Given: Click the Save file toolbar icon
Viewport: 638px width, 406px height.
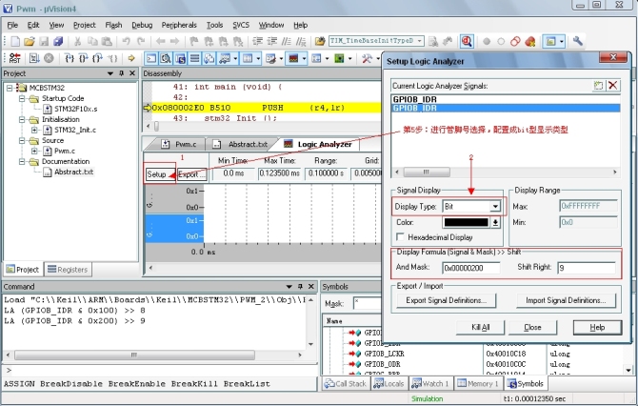Looking at the screenshot, I should point(44,41).
